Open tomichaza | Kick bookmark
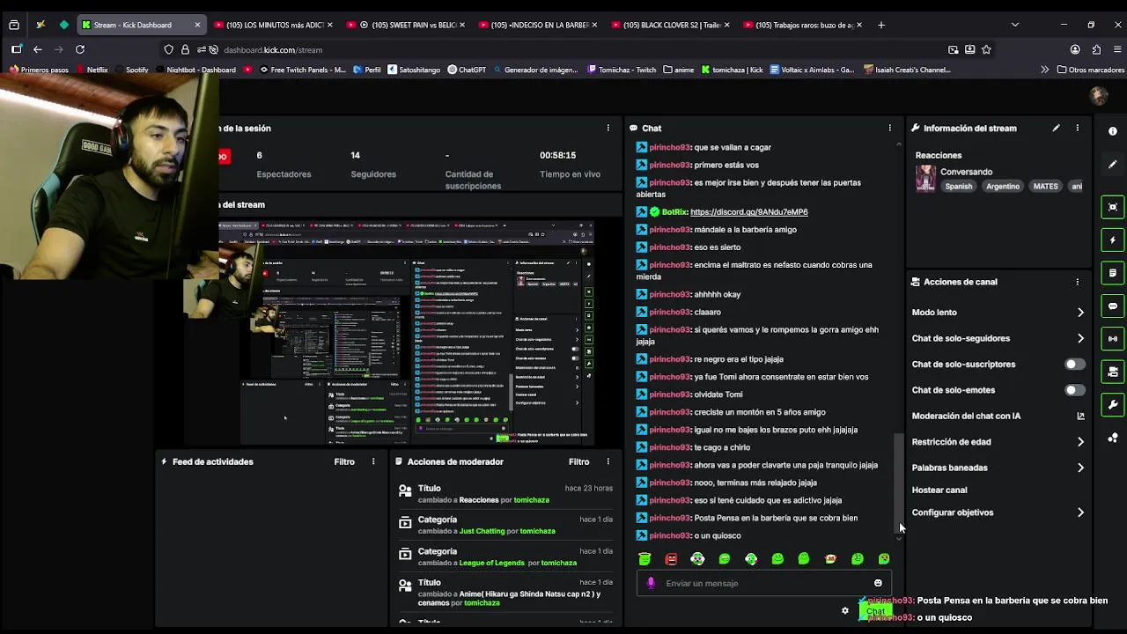The width and height of the screenshot is (1127, 634). tap(732, 70)
